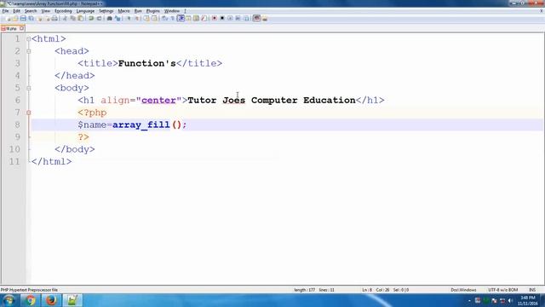
Task: Open the Macro menu
Action: coord(123,11)
